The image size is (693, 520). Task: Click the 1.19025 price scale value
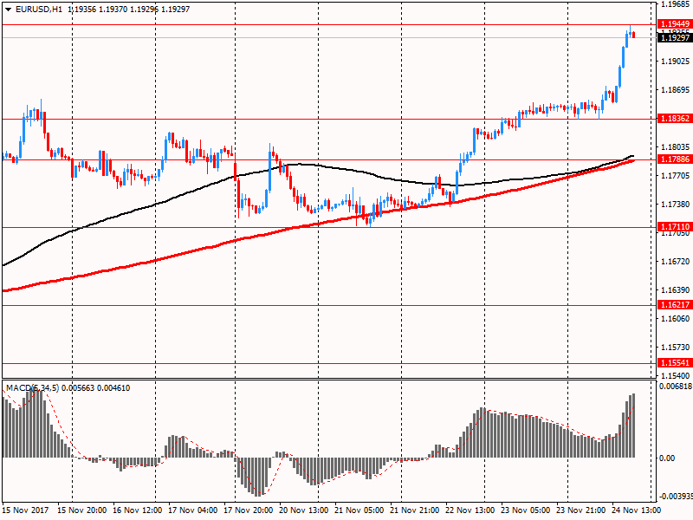[675, 62]
